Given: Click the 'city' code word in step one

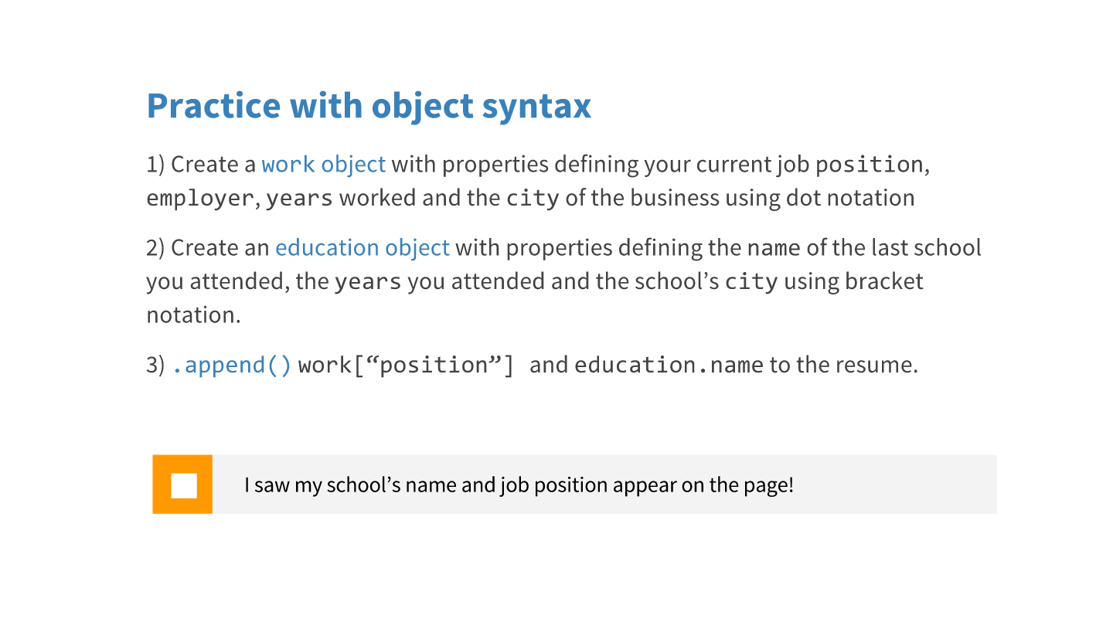Looking at the screenshot, I should click(533, 199).
